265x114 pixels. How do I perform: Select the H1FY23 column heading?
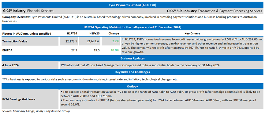[x=94, y=33]
